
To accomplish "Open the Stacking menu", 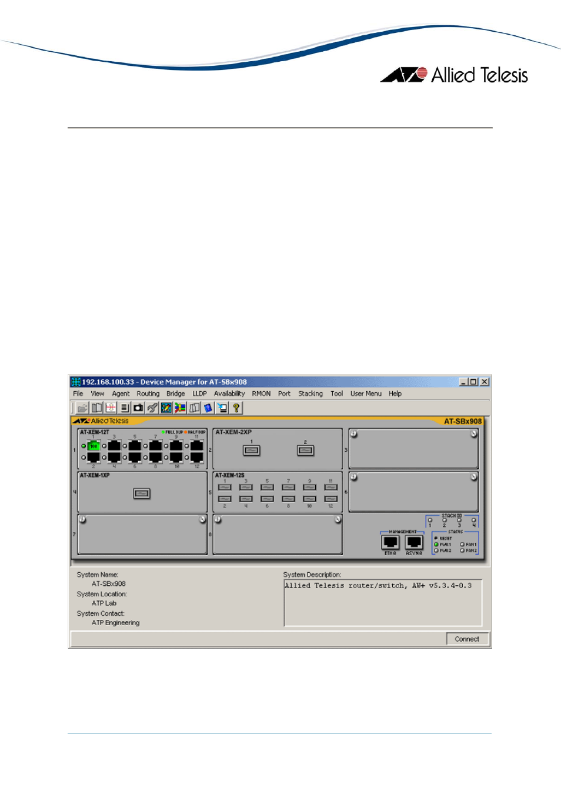I will [310, 393].
